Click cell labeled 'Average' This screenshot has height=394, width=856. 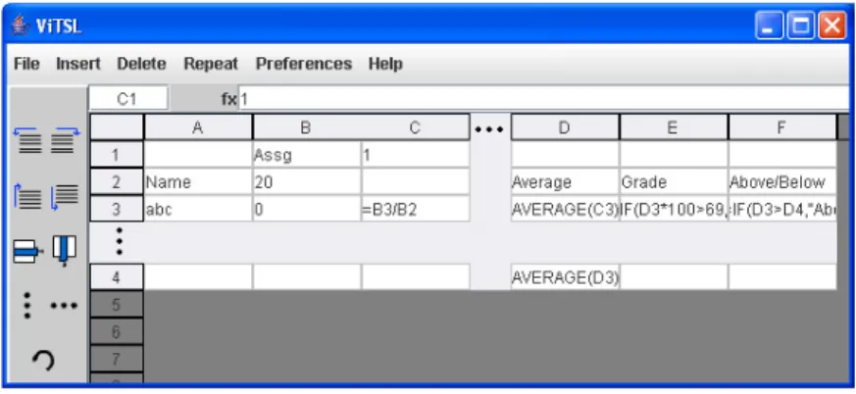click(565, 181)
